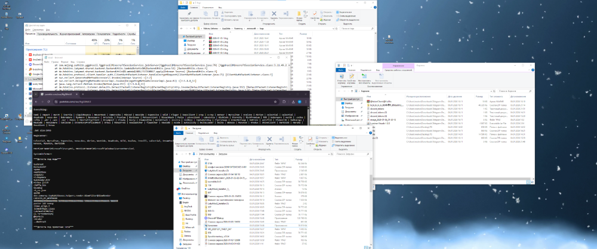The height and width of the screenshot is (249, 597).
Task: Create New folder in logs window ribbon
Action: click(x=299, y=16)
